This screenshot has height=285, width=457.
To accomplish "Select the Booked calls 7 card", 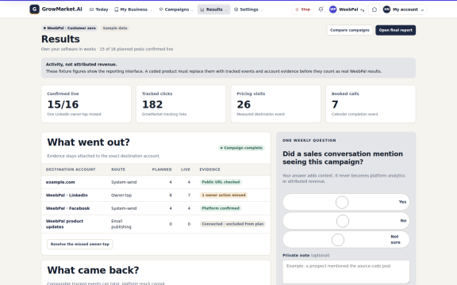I will [371, 104].
